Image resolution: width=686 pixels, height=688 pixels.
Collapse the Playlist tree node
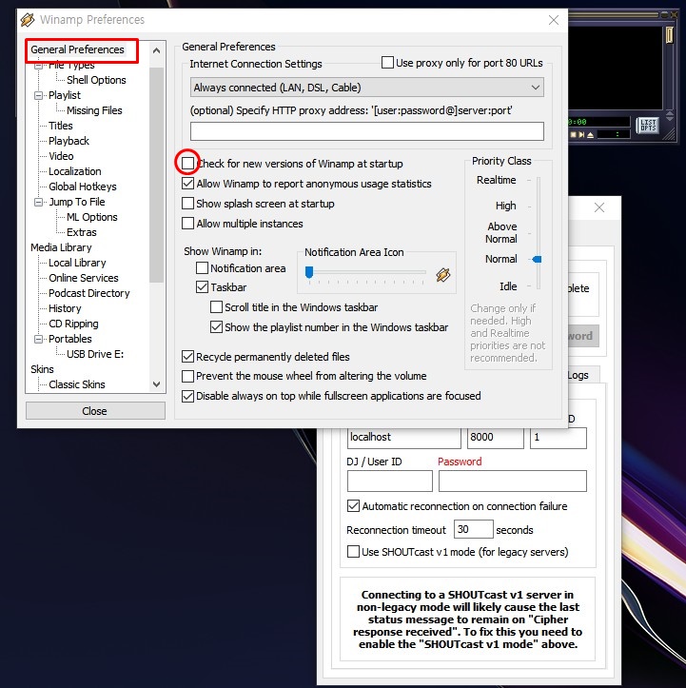tap(39, 95)
